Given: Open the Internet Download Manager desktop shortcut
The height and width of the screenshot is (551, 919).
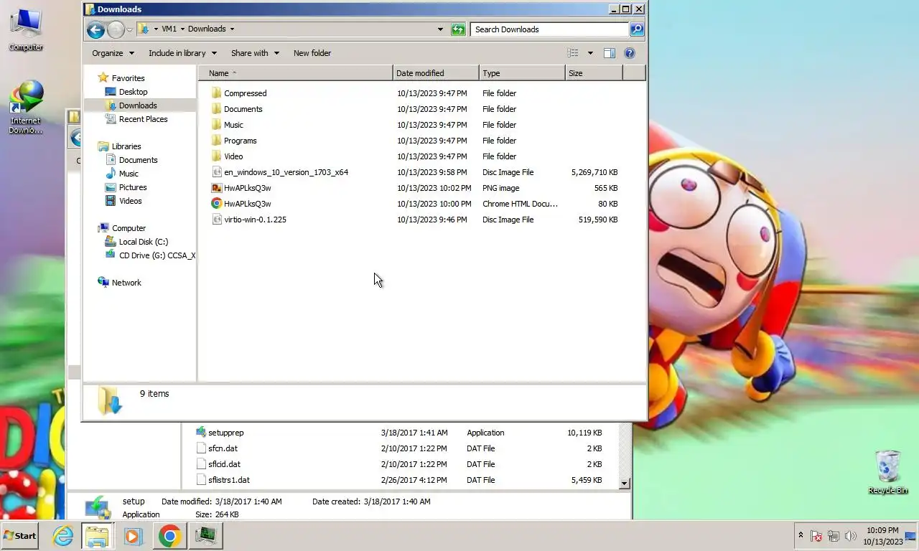Looking at the screenshot, I should [x=25, y=108].
